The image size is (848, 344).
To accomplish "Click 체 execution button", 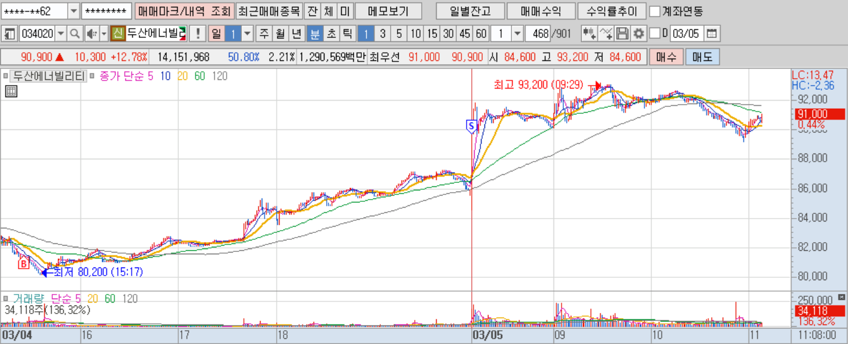I will (x=328, y=11).
